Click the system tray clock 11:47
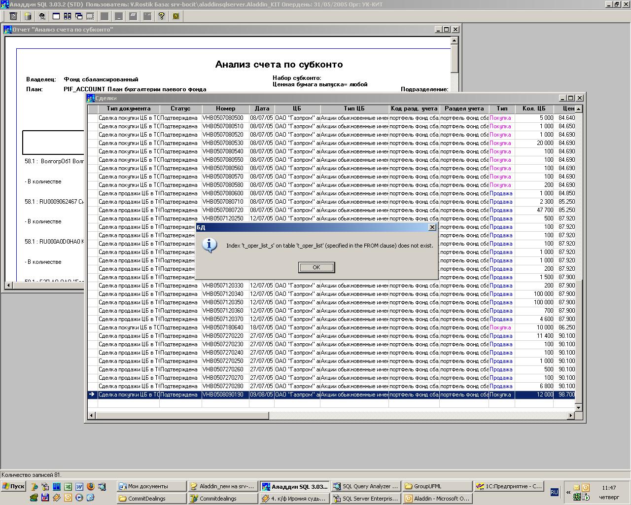 click(x=609, y=487)
